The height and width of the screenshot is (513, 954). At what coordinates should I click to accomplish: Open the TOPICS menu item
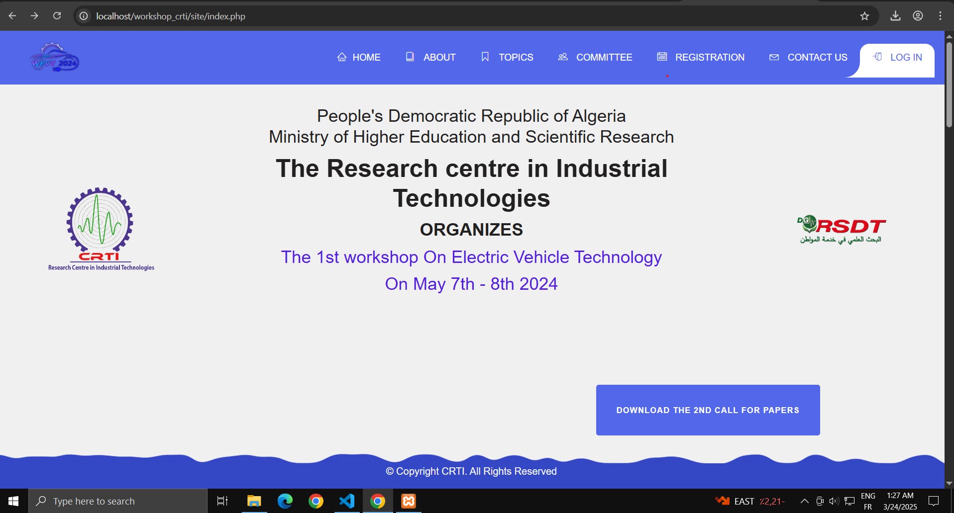(507, 58)
